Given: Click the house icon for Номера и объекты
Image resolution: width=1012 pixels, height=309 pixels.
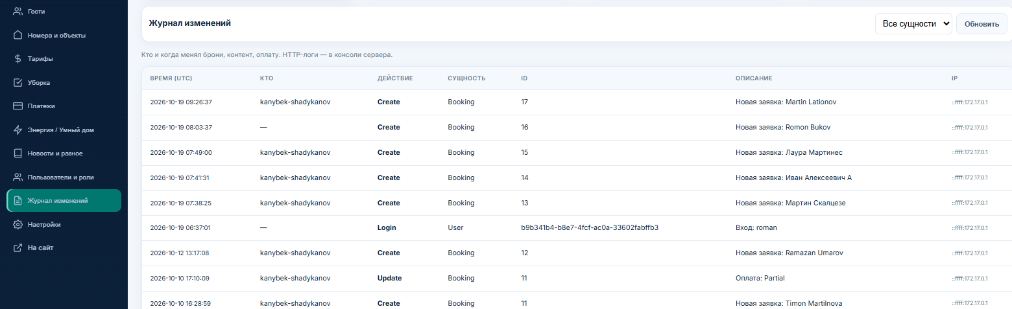Looking at the screenshot, I should (18, 35).
